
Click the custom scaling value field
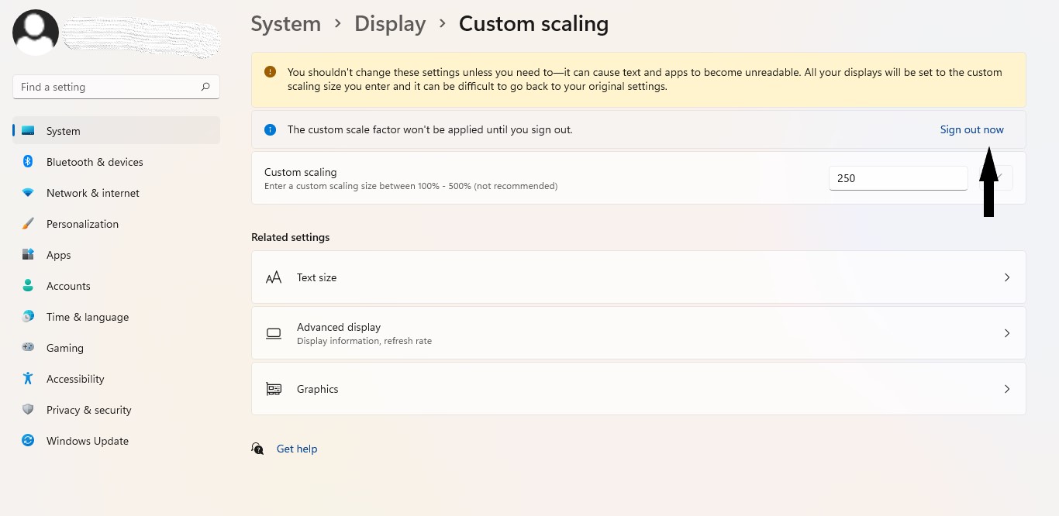click(898, 178)
